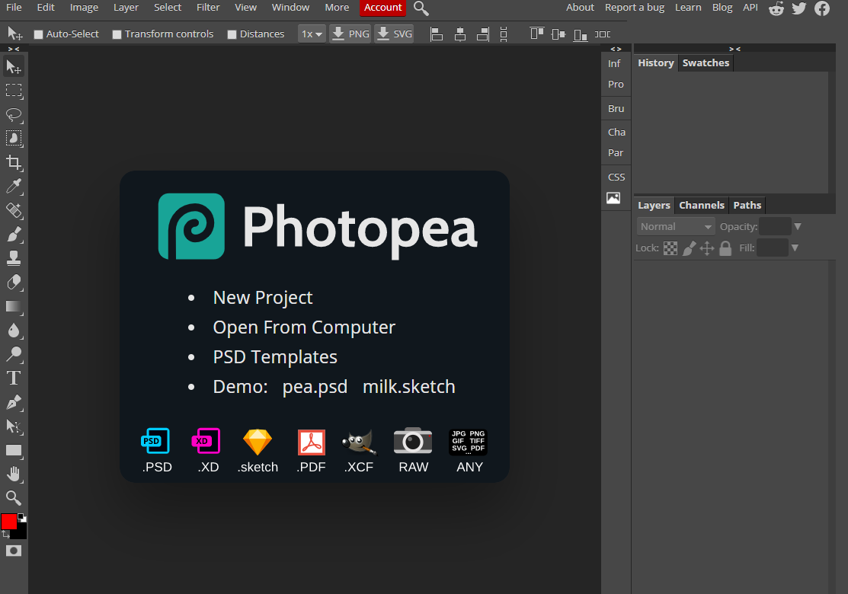Select the Pen tool
The width and height of the screenshot is (848, 594).
(14, 402)
